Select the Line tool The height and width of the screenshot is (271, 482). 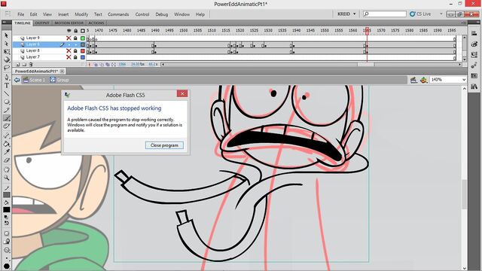click(x=6, y=93)
